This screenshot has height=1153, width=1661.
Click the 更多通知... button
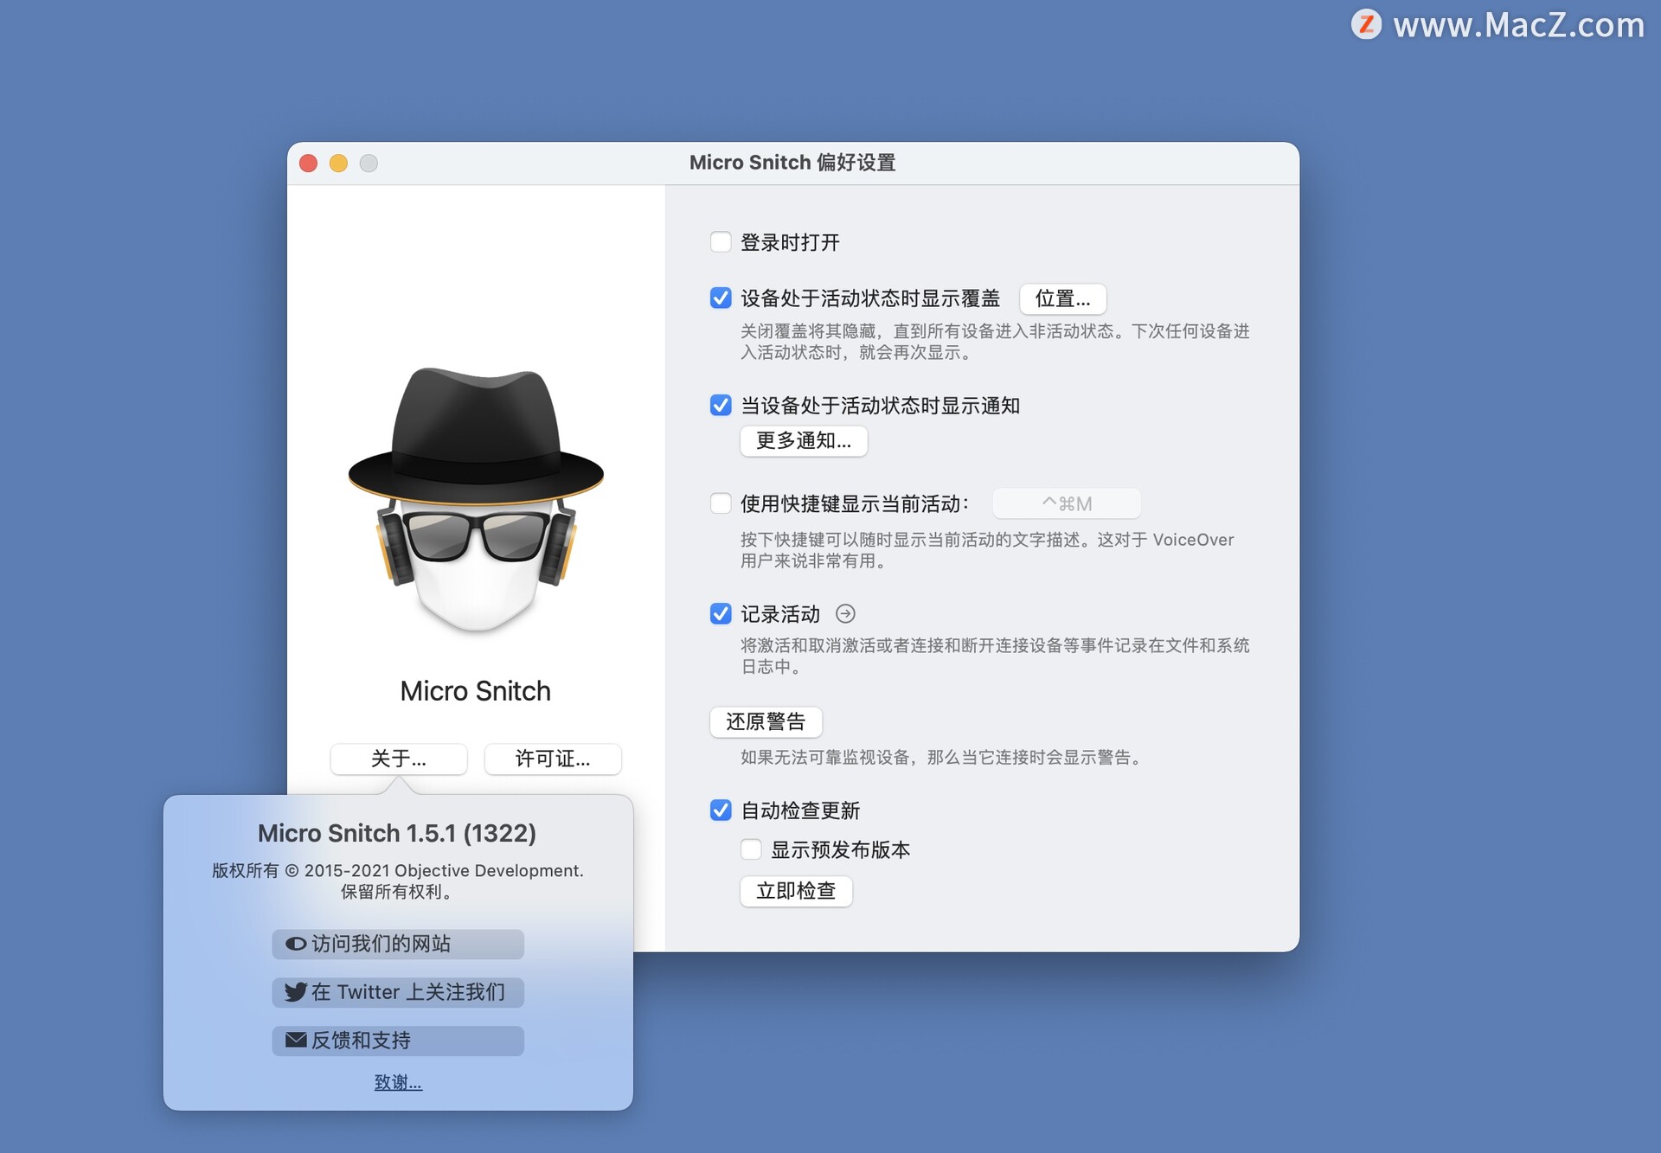[804, 440]
